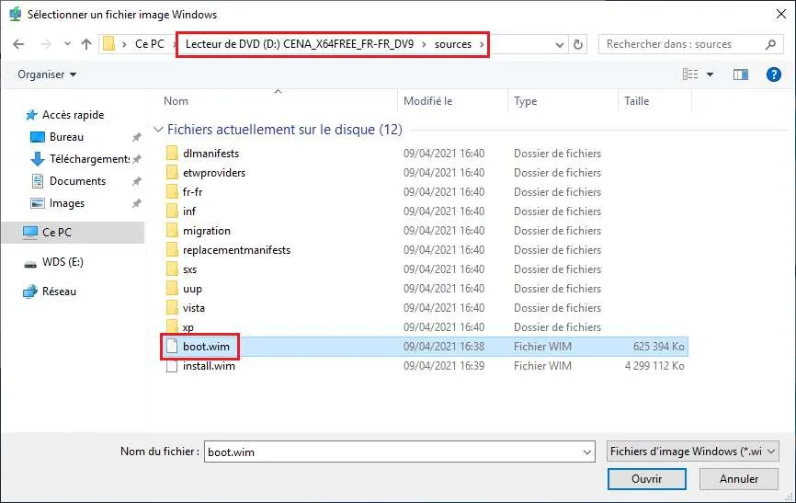Image resolution: width=796 pixels, height=503 pixels.
Task: Sort by Taille column
Action: tap(637, 101)
